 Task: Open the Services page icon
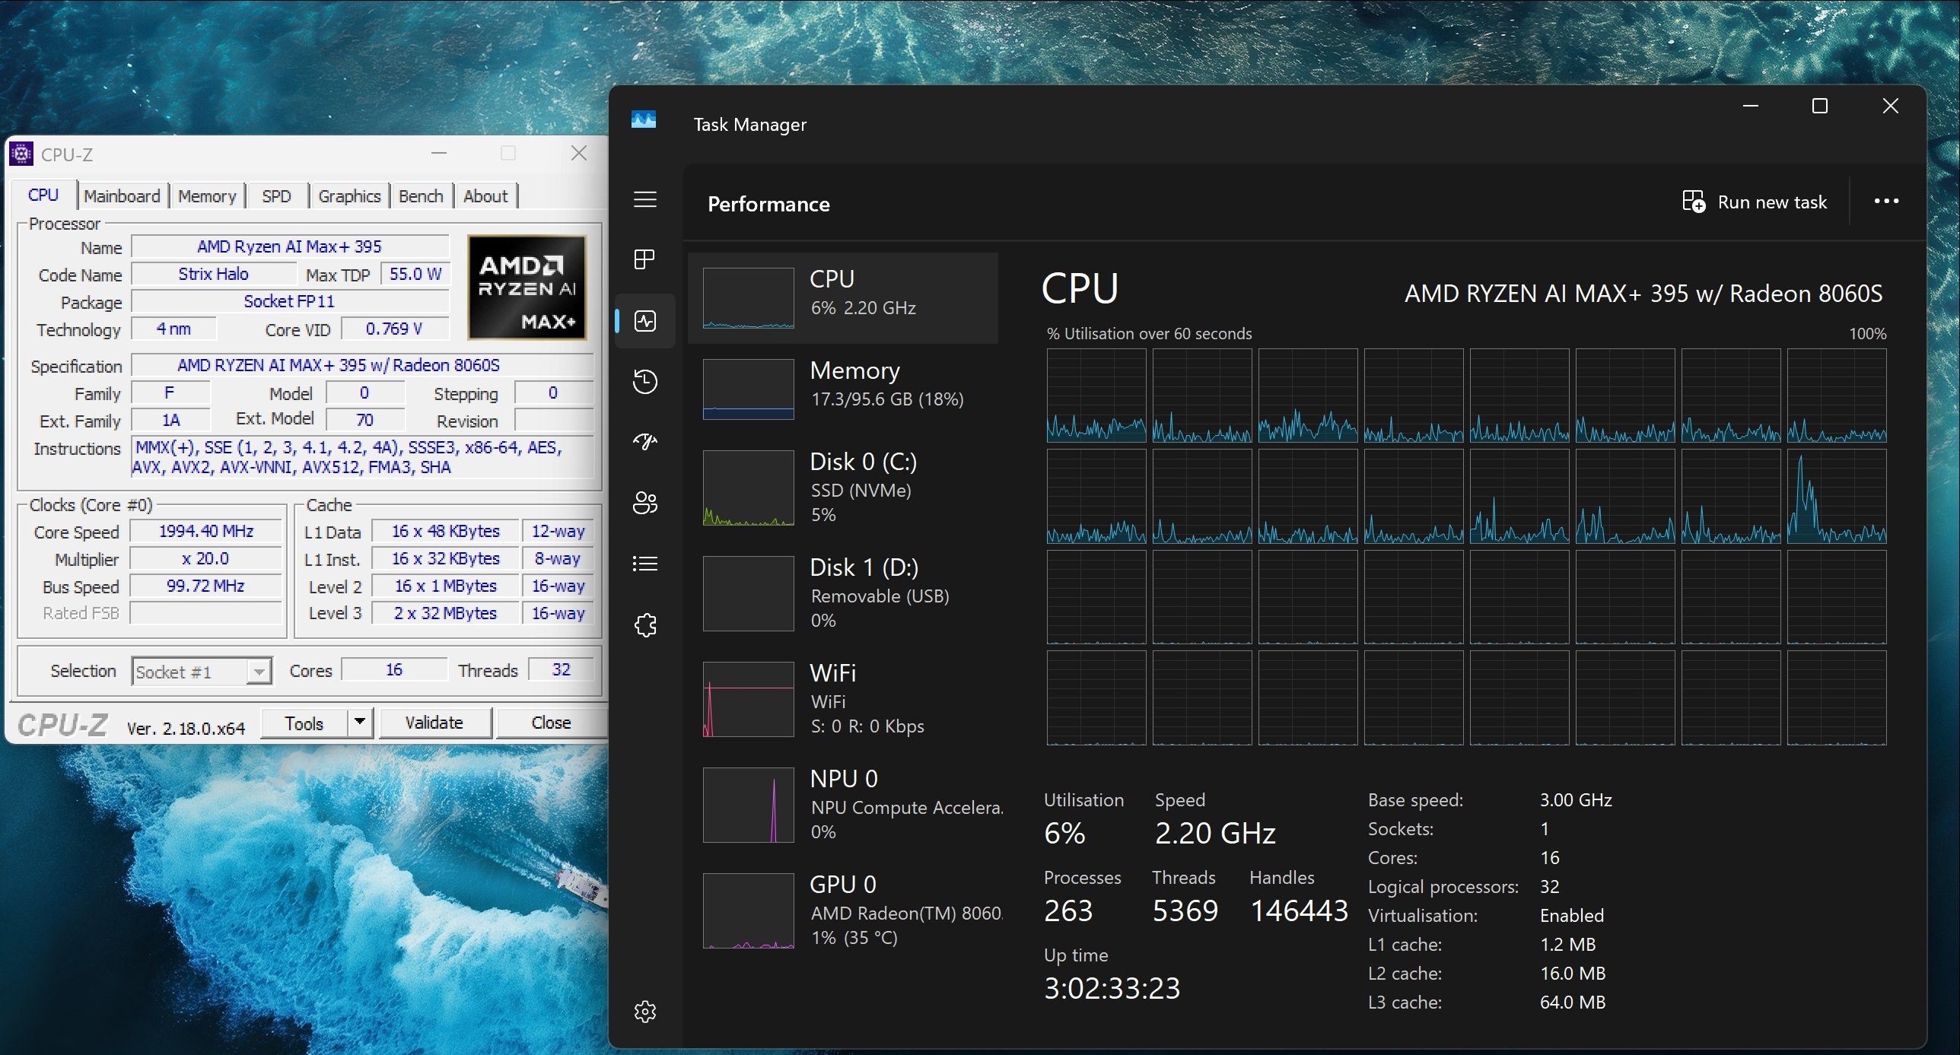tap(644, 625)
